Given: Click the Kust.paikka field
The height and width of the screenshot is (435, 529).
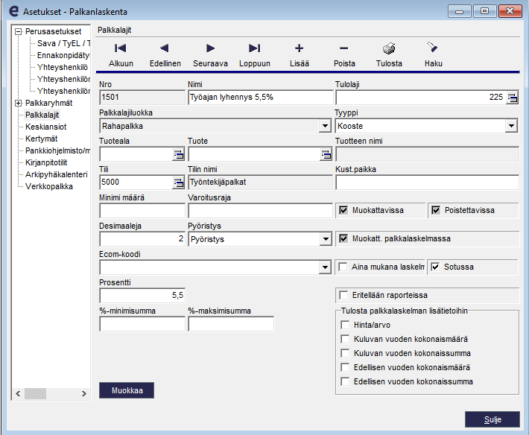Looking at the screenshot, I should click(427, 182).
